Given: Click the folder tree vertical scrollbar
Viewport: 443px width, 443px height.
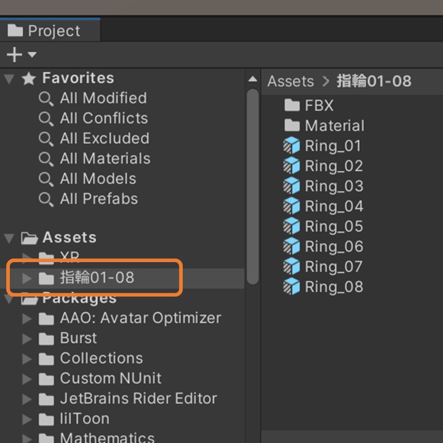Looking at the screenshot, I should point(252,185).
